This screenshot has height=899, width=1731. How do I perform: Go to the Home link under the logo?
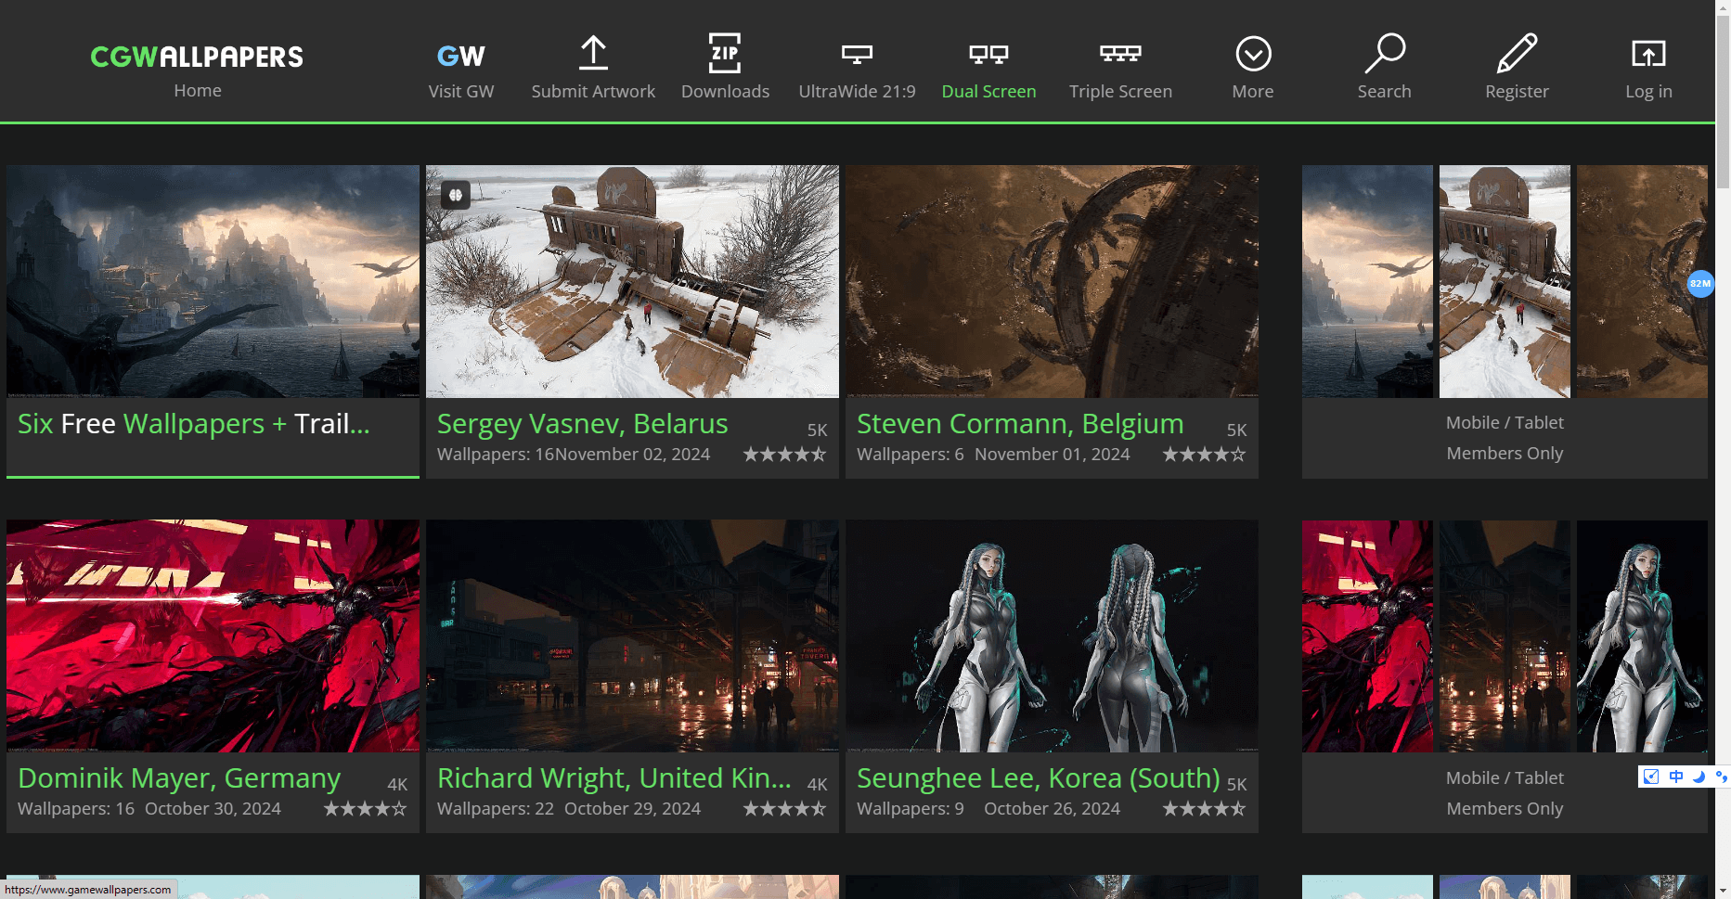198,90
